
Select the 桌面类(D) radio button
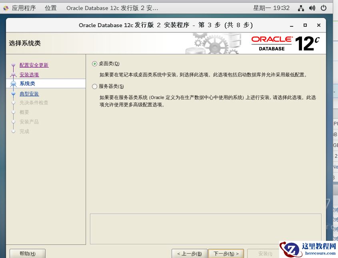(94, 64)
